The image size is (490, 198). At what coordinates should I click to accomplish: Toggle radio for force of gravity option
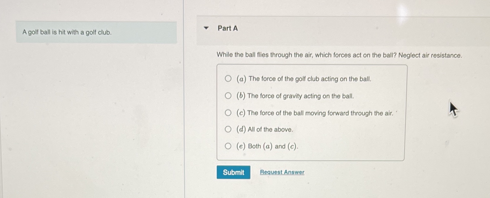pos(228,95)
